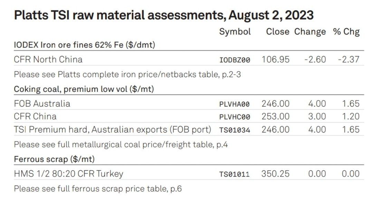Click the Close column header
This screenshot has height=202, width=373.
278,32
